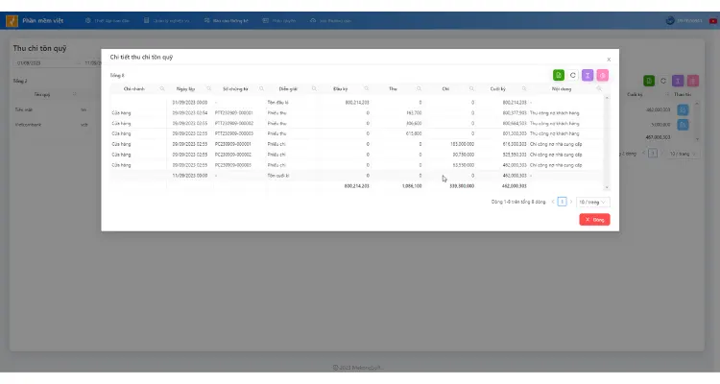This screenshot has height=384, width=720.
Task: Open Phân quyền menu
Action: pos(279,21)
